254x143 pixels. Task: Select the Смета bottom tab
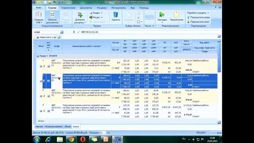click(x=76, y=127)
